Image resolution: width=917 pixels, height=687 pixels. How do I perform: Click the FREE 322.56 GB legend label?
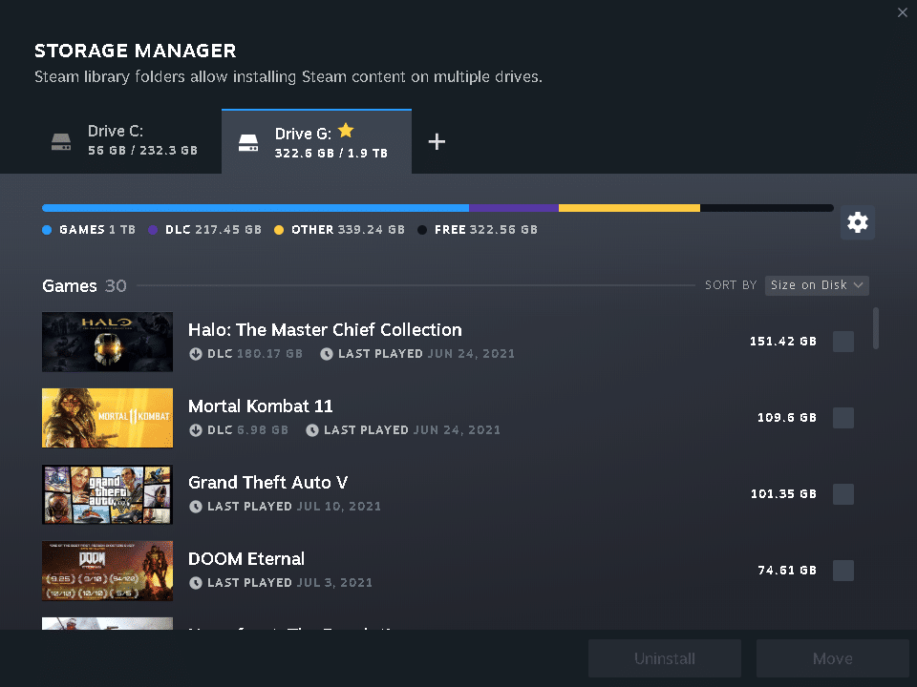(486, 230)
